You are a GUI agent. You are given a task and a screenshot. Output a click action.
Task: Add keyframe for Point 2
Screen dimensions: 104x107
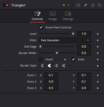tap(98, 82)
